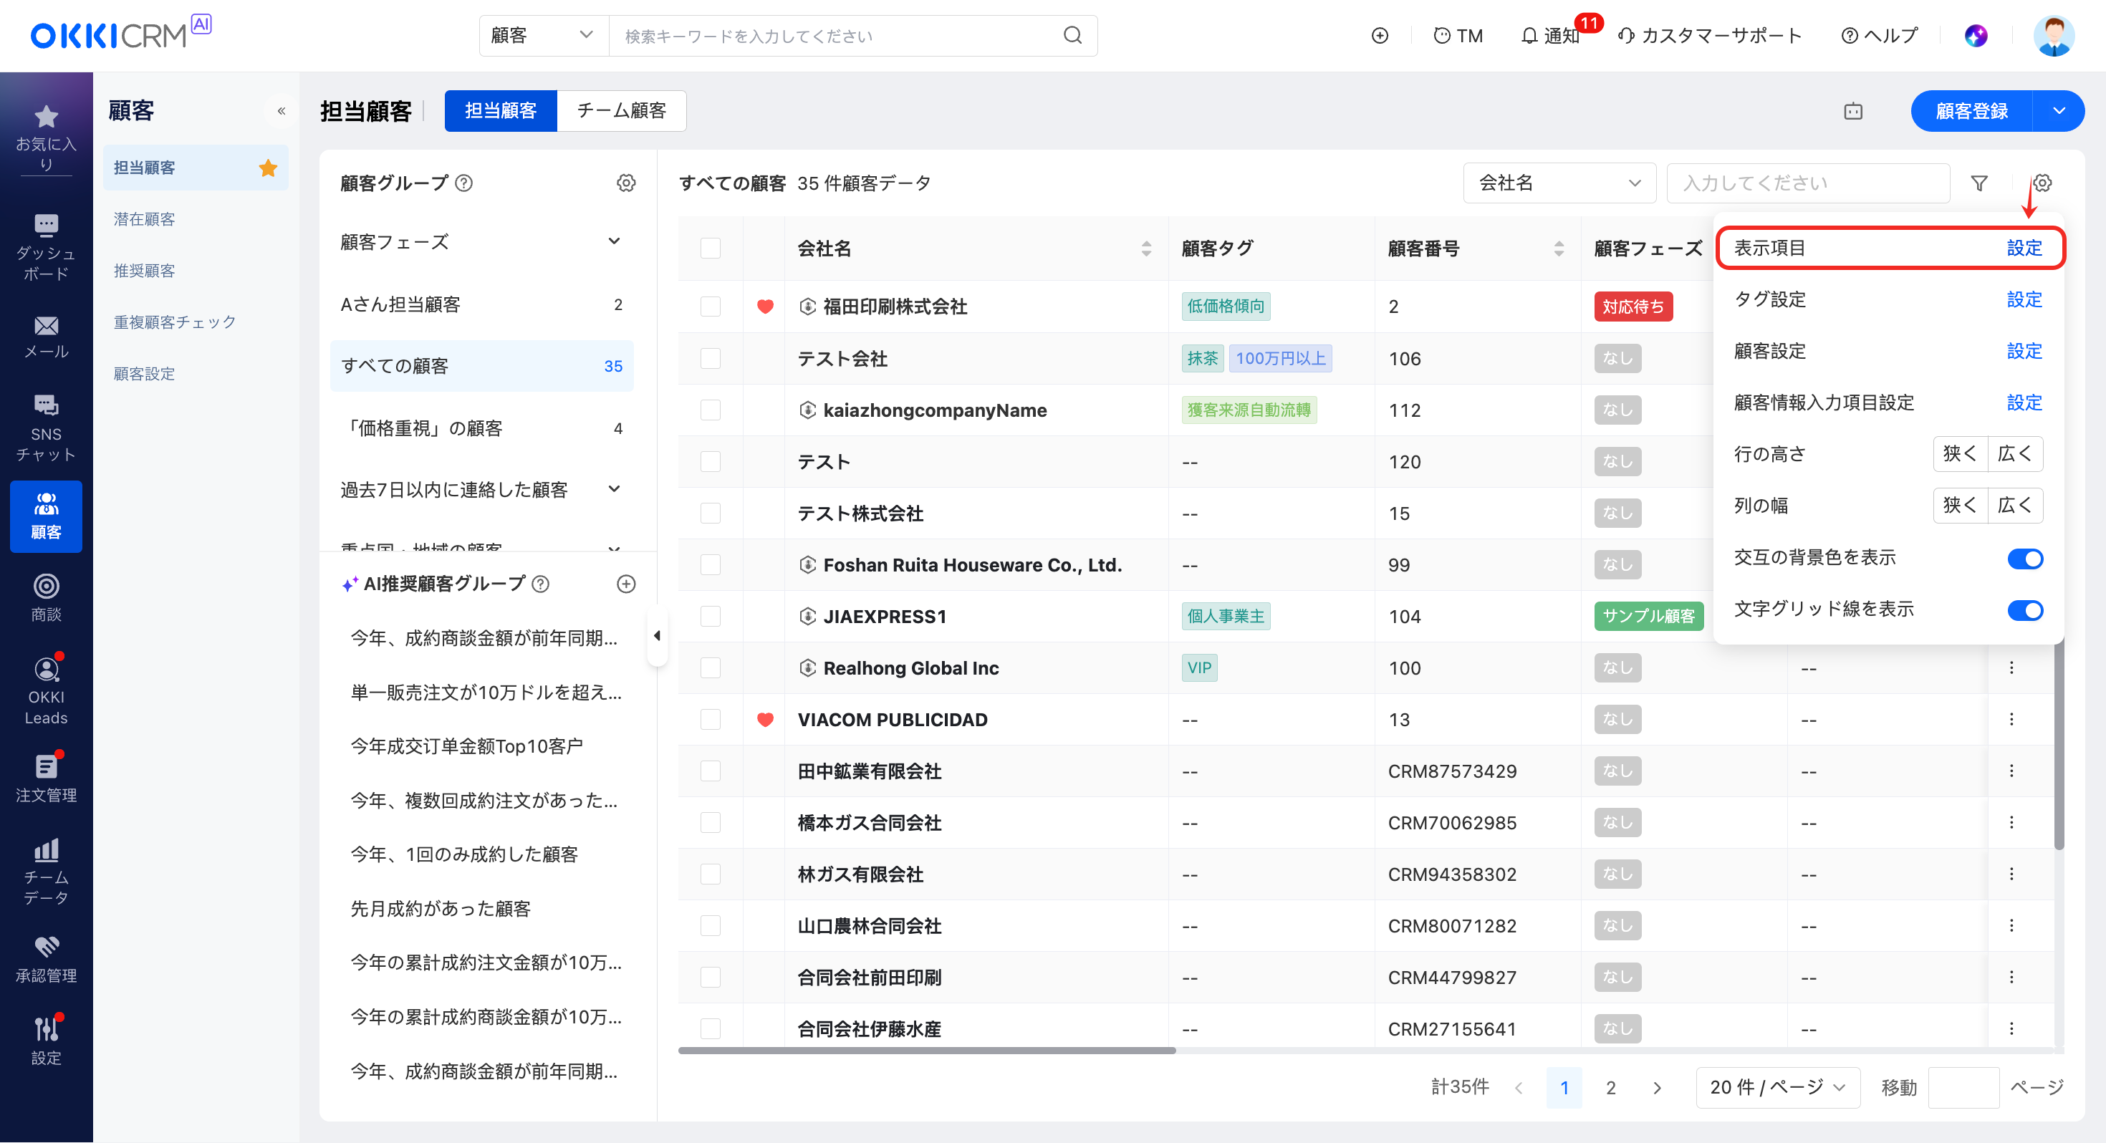The height and width of the screenshot is (1143, 2106).
Task: Click the filter funnel icon
Action: click(1978, 183)
